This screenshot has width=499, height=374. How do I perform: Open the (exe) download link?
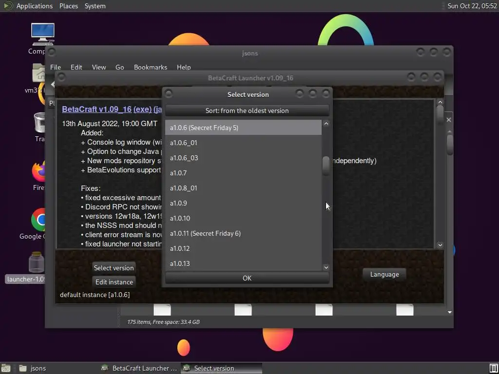(142, 109)
